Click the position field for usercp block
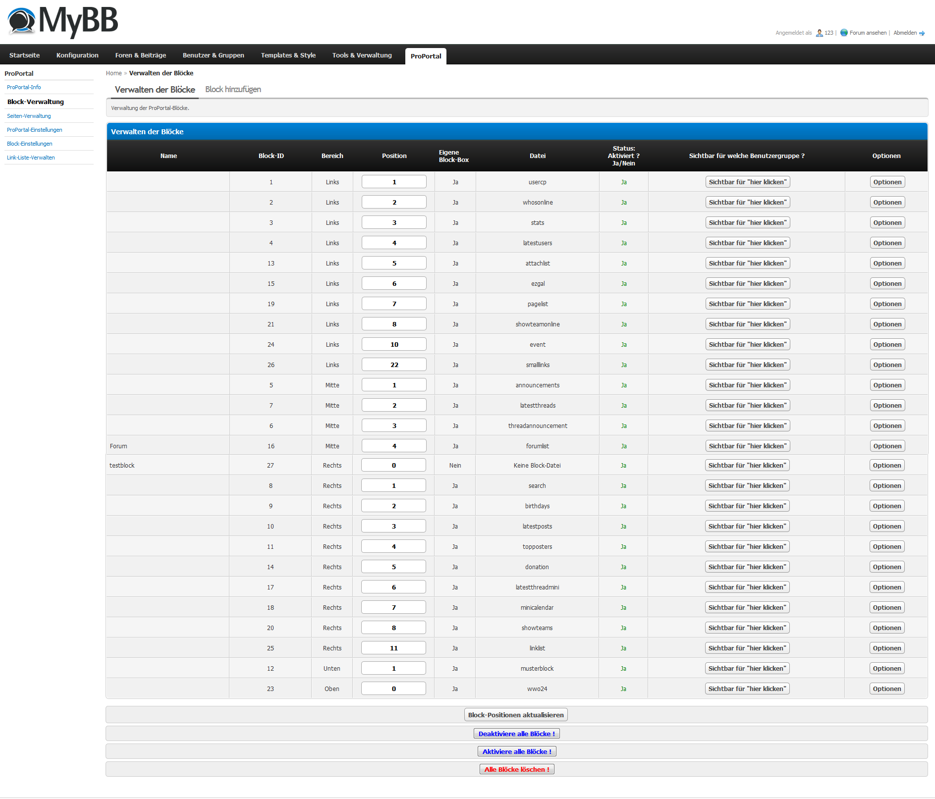This screenshot has height=799, width=935. [x=394, y=182]
